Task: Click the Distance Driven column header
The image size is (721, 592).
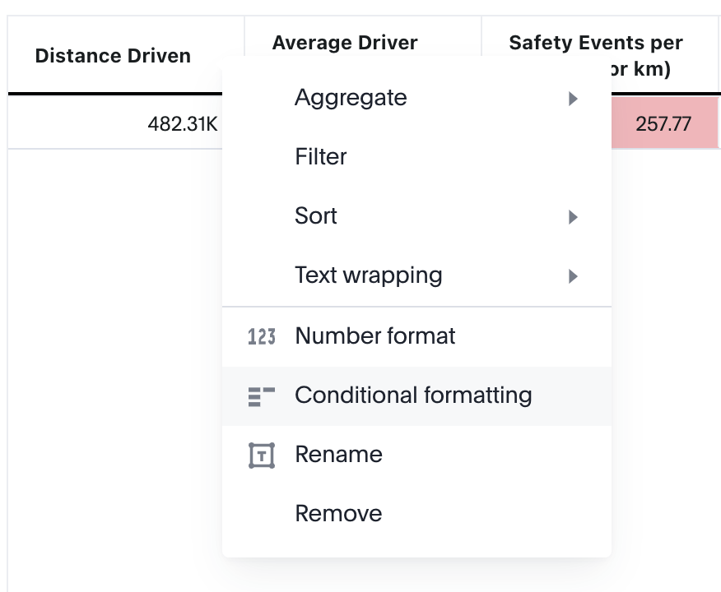Action: tap(113, 56)
